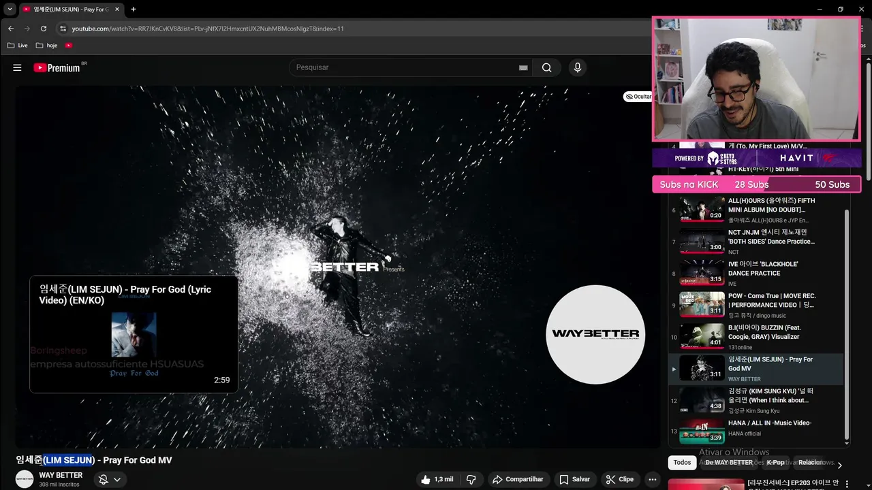
Task: Open the Live bookmarks folder
Action: pyautogui.click(x=17, y=46)
